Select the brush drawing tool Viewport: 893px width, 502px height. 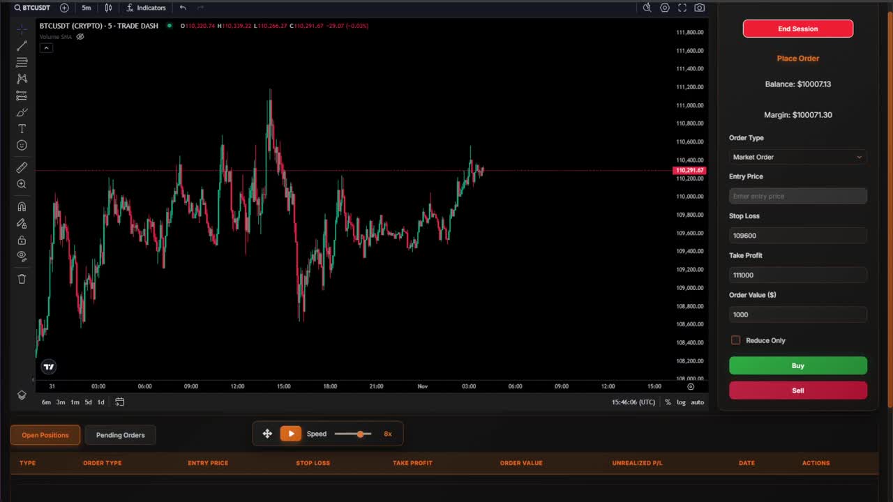point(22,112)
